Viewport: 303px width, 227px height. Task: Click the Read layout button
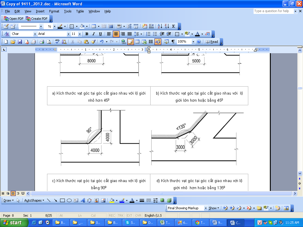212,42
